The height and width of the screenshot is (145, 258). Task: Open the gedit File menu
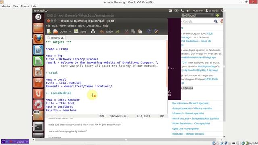coord(48,26)
